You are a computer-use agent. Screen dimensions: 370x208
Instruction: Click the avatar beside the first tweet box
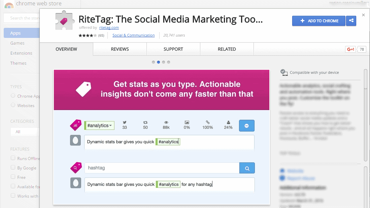coord(75,140)
